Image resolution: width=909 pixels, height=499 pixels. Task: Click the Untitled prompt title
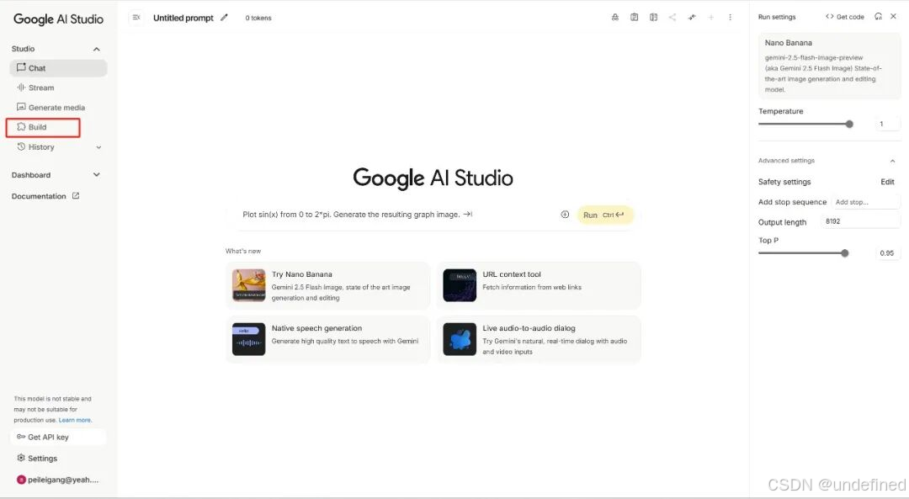[183, 18]
